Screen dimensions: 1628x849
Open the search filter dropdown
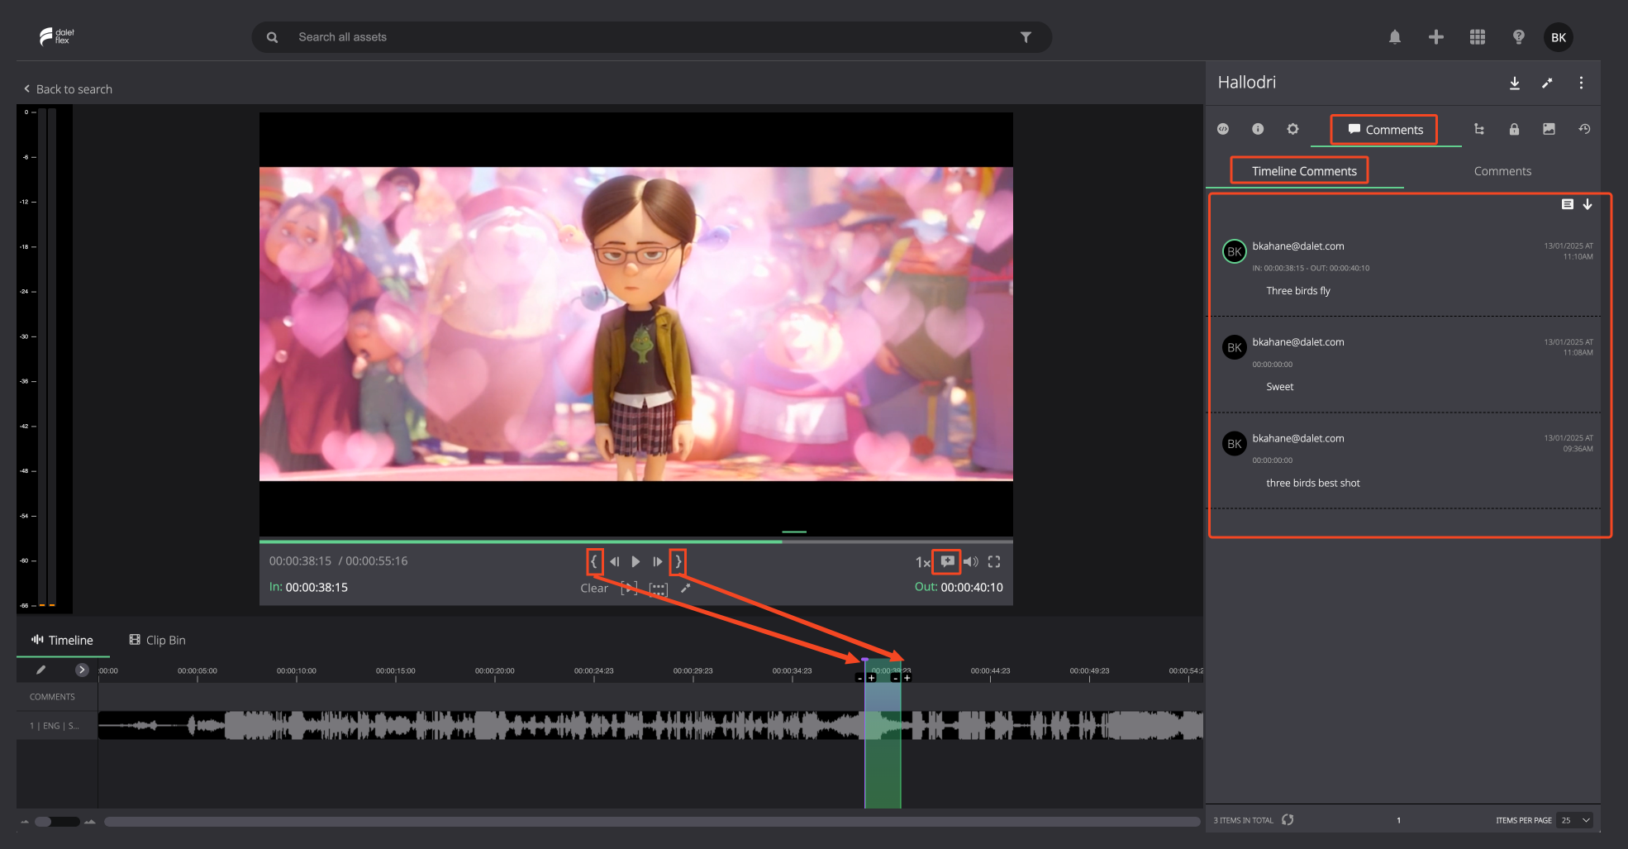tap(1026, 37)
